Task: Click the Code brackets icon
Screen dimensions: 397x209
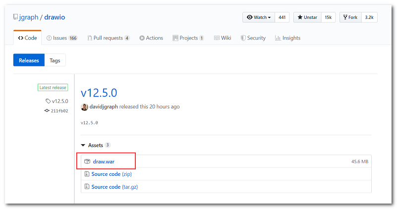Action: (x=20, y=38)
